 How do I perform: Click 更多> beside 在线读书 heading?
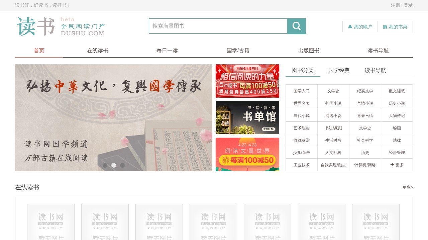tap(408, 187)
